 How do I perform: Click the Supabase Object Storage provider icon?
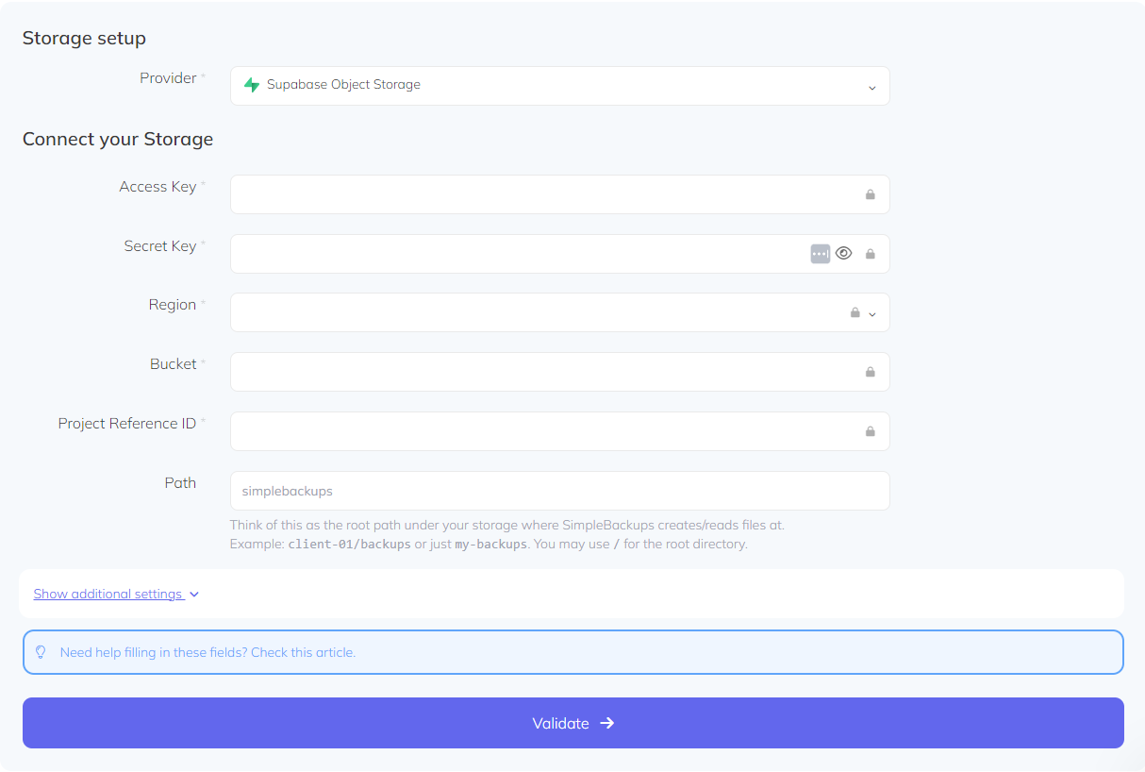[252, 85]
